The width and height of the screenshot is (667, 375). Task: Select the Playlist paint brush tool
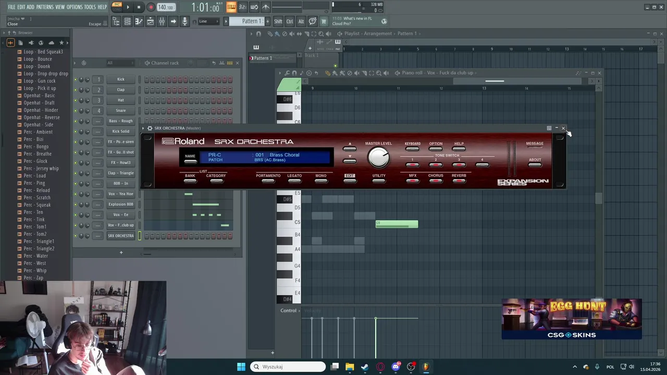pos(277,33)
